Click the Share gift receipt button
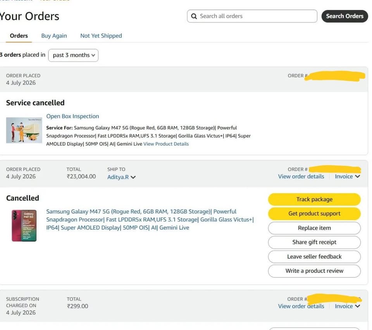This screenshot has height=330, width=372. point(314,242)
